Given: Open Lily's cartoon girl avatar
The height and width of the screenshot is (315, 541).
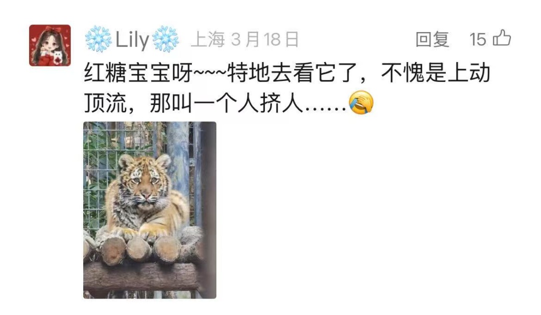Looking at the screenshot, I should point(50,45).
